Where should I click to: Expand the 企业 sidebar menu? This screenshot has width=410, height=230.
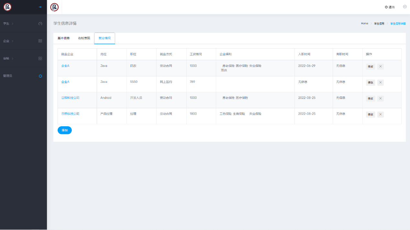tap(8, 41)
